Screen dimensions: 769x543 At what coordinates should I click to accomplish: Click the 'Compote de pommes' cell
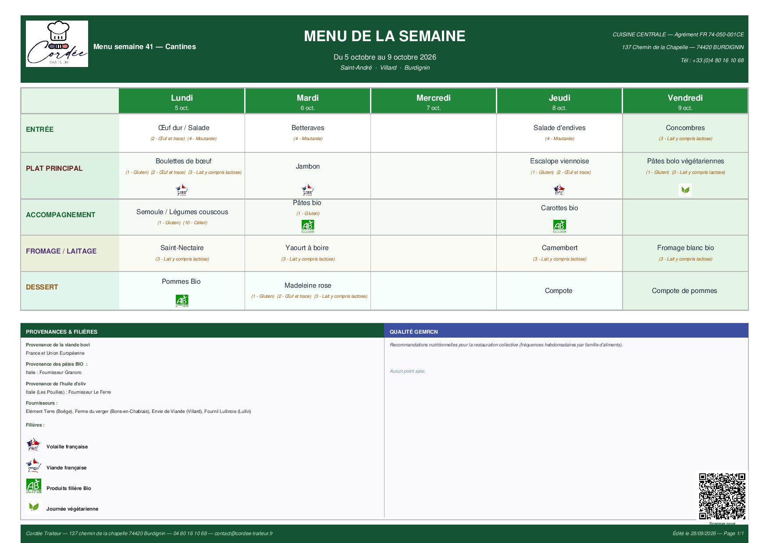pos(685,291)
